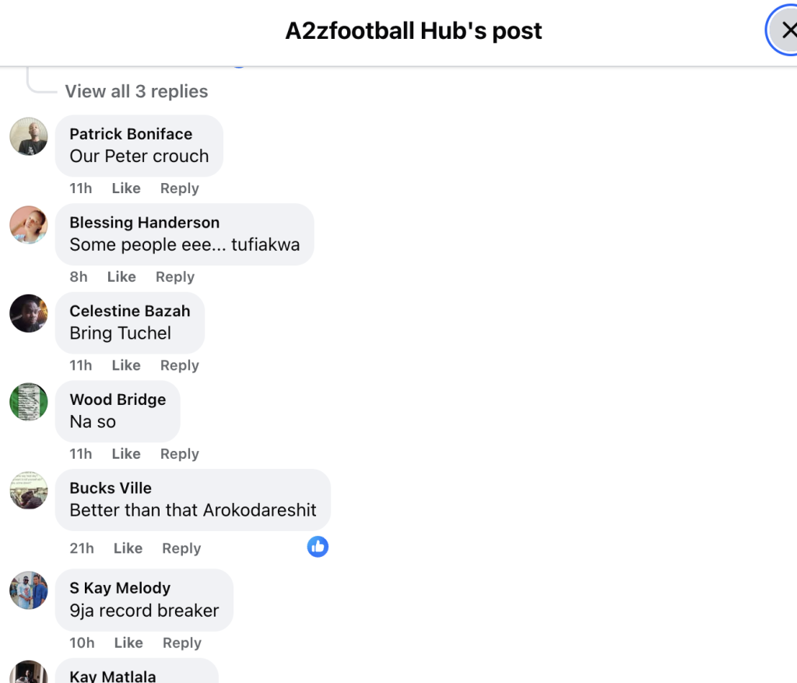Click the 21h timestamp on Bucks Ville's comment
797x683 pixels.
(x=82, y=548)
